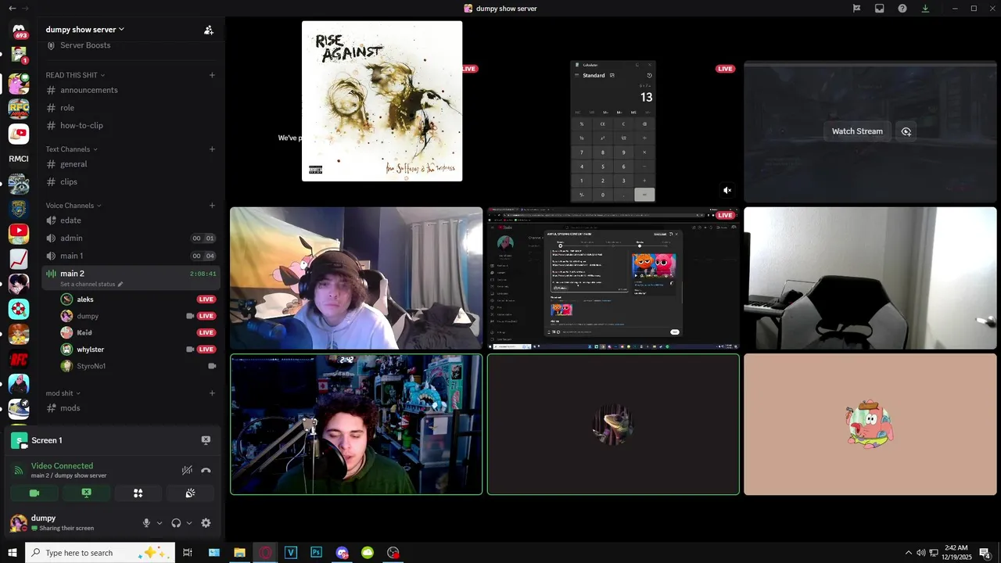Click the voice connection signal icon
The image size is (1001, 563).
(19, 471)
